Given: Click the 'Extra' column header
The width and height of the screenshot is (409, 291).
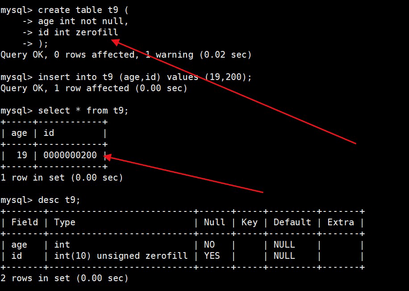Looking at the screenshot, I should pyautogui.click(x=341, y=222).
